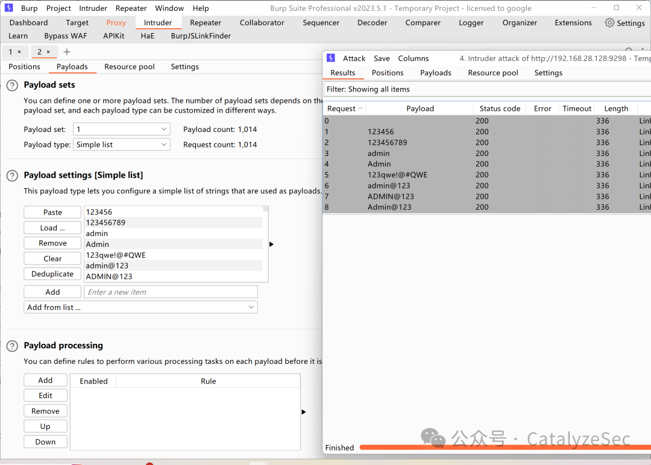
Task: Expand the Add from list dropdown
Action: pos(140,307)
